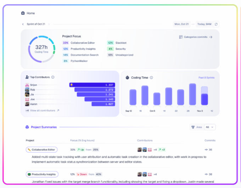Select the Productivity Insights project tag
Viewport: 241px width, 188px height.
point(42,174)
